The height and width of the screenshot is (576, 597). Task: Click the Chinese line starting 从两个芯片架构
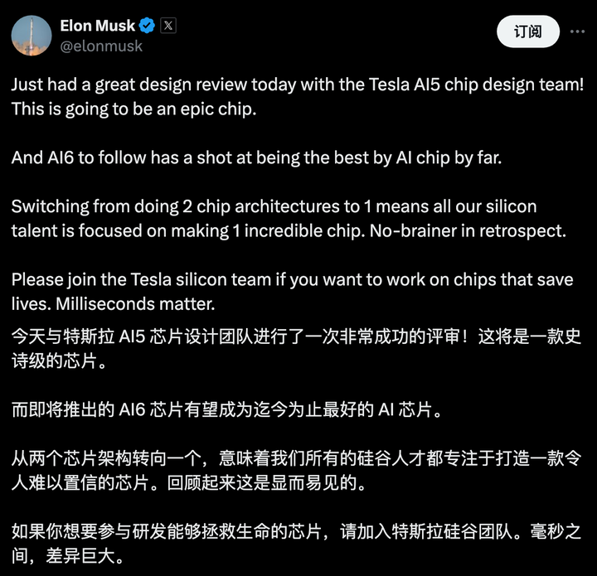coord(296,458)
